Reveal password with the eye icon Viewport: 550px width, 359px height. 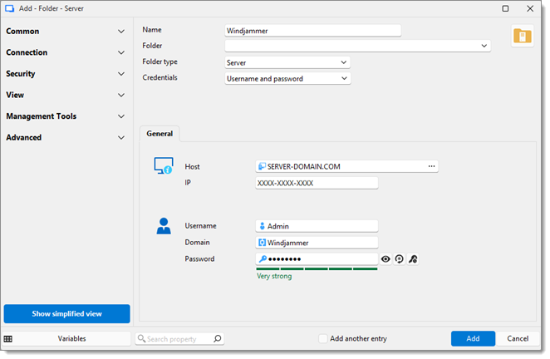(x=385, y=259)
